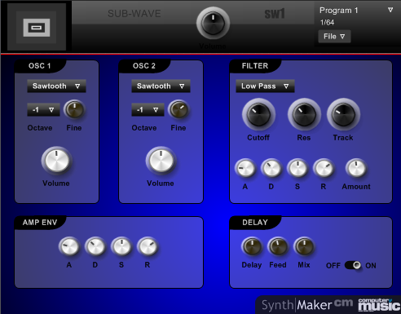Adjust the master Volume knob at top
The width and height of the screenshot is (401, 314).
(x=214, y=24)
